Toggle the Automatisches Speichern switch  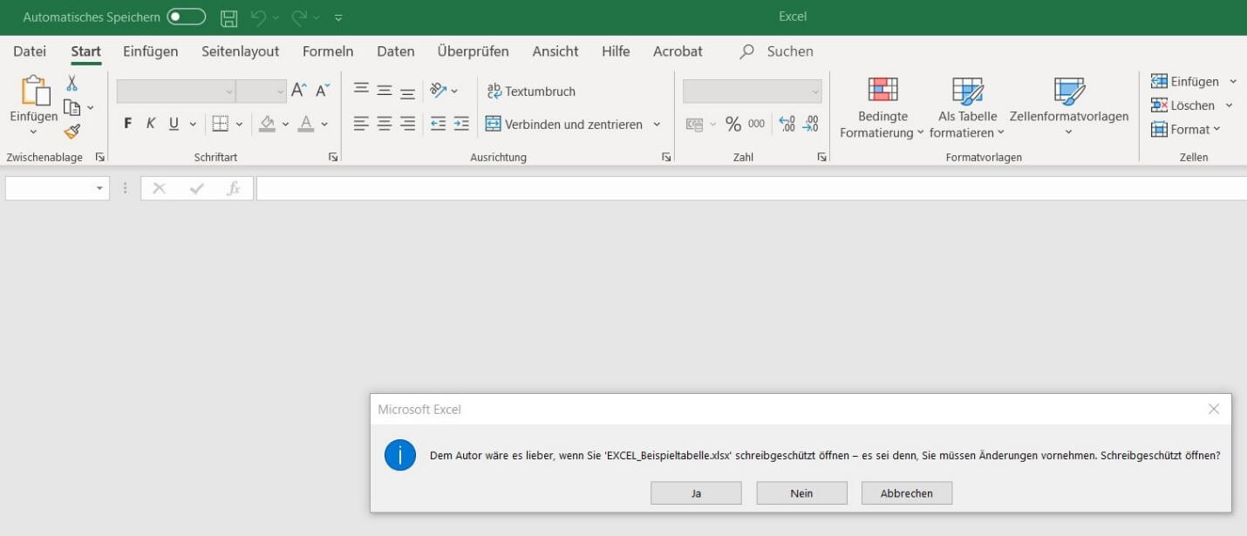point(186,17)
